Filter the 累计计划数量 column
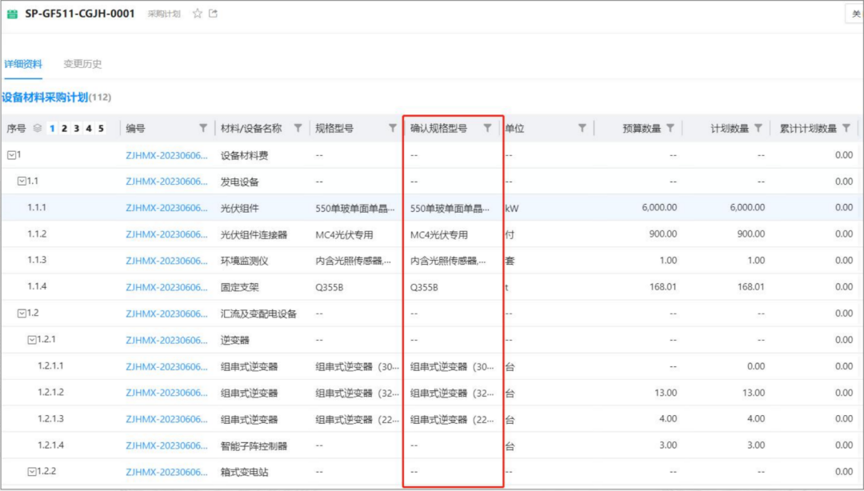Screen dimensions: 864x491 (x=846, y=128)
